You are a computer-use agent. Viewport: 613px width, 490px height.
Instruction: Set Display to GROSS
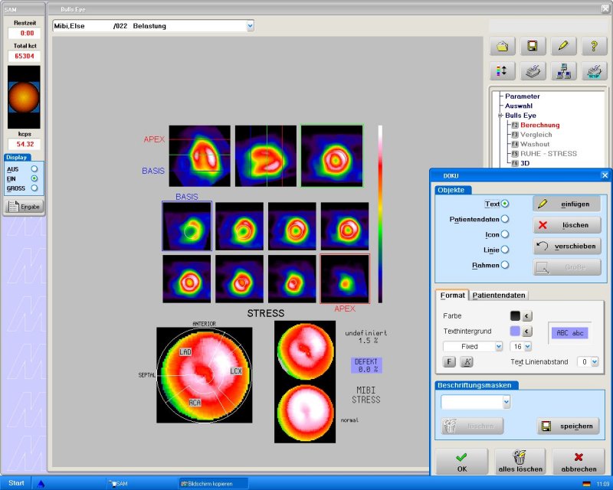tap(34, 188)
